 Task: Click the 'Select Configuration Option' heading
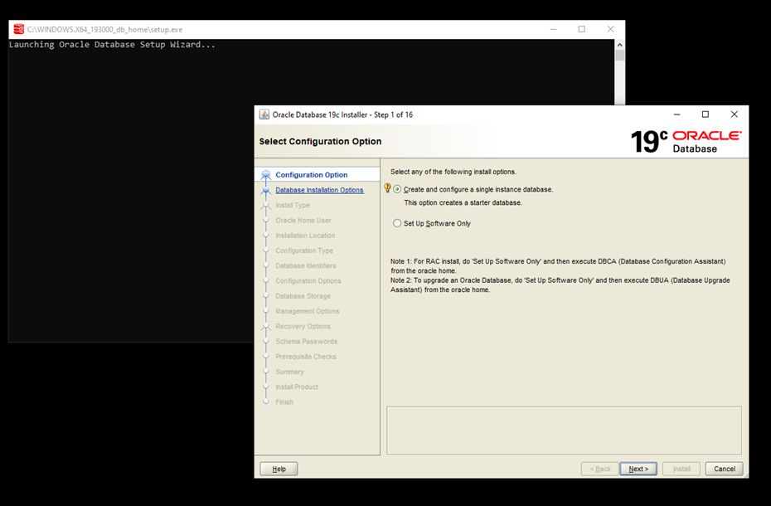[x=320, y=141]
